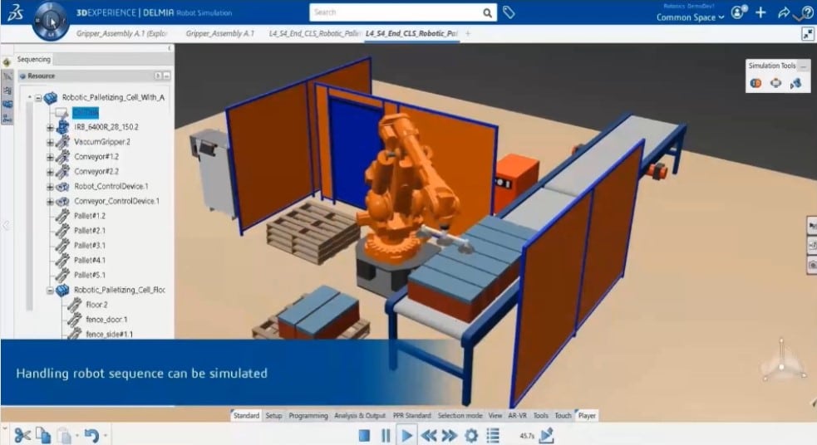Stop the simulation with the square button

(364, 435)
